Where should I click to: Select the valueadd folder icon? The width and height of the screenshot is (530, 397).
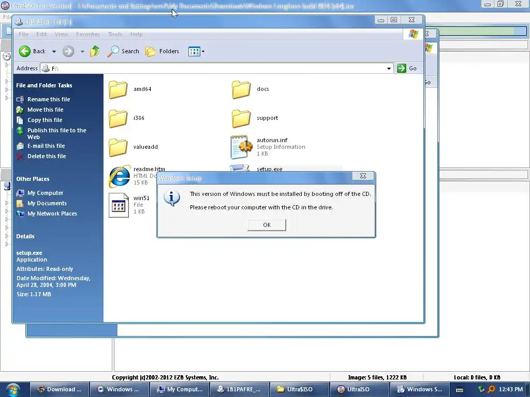118,147
